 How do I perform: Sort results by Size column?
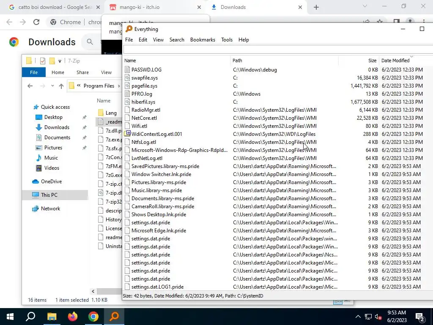pos(359,61)
